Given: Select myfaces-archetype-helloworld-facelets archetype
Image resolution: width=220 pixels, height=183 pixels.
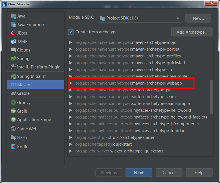Looking at the screenshot, I should [x=141, y=117].
